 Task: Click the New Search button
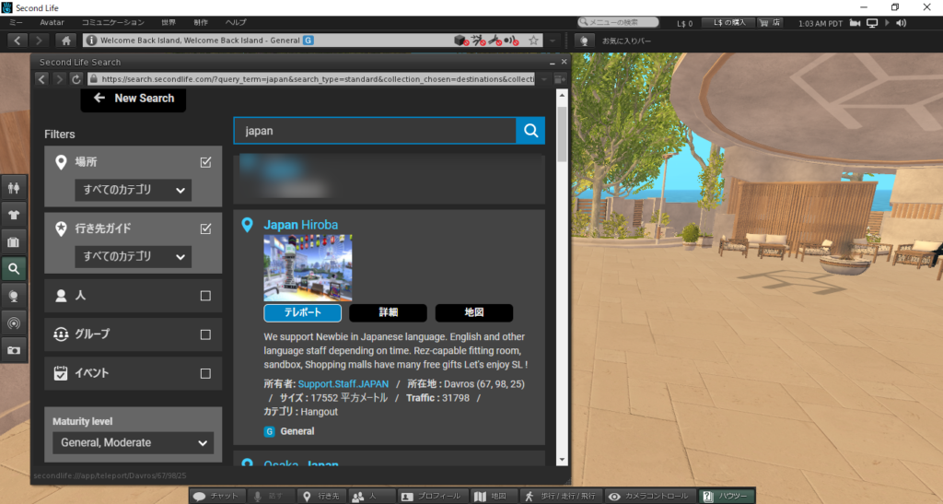(x=133, y=99)
